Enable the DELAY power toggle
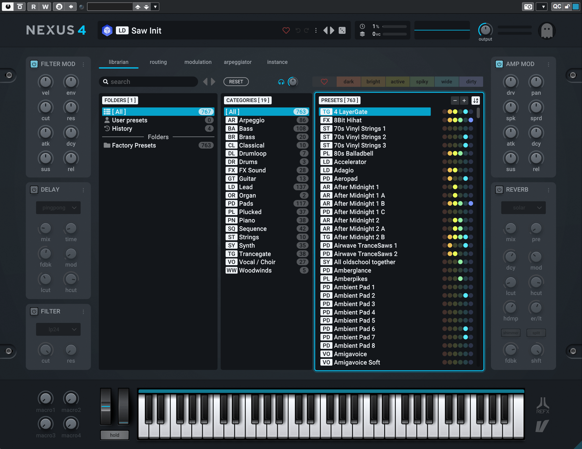The width and height of the screenshot is (582, 449). pyautogui.click(x=34, y=189)
